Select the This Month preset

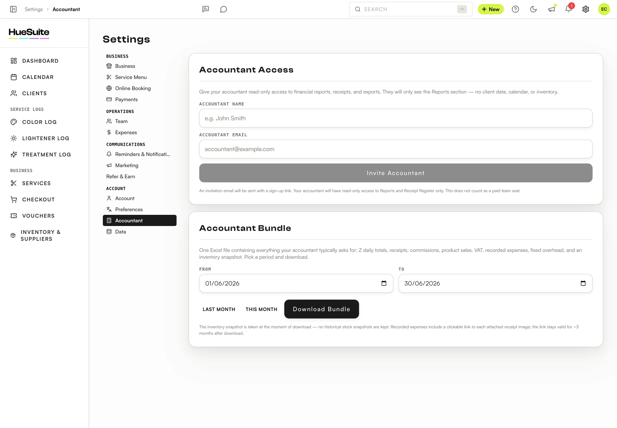[x=261, y=309]
